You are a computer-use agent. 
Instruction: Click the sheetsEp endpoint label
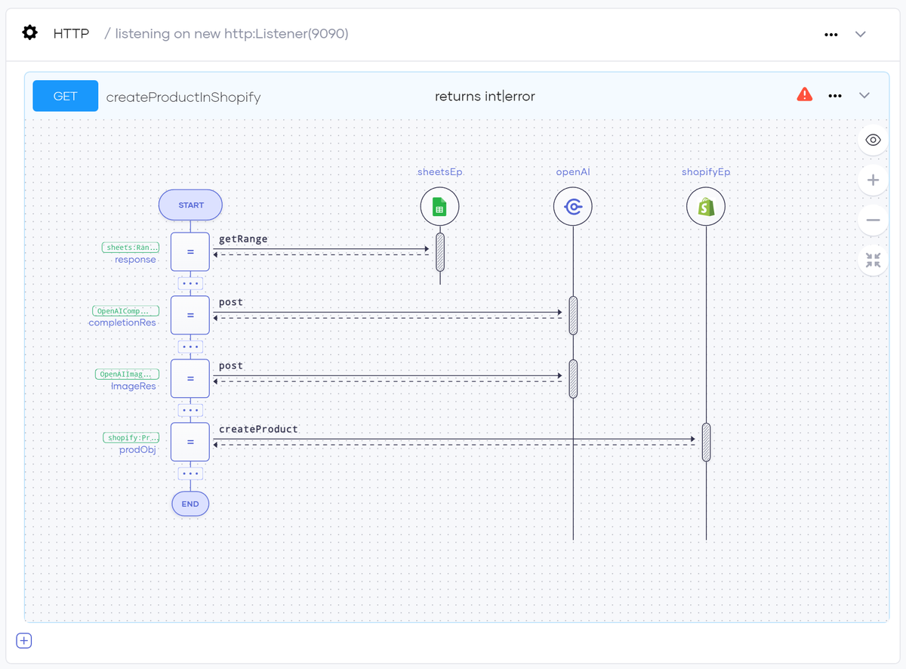(440, 172)
